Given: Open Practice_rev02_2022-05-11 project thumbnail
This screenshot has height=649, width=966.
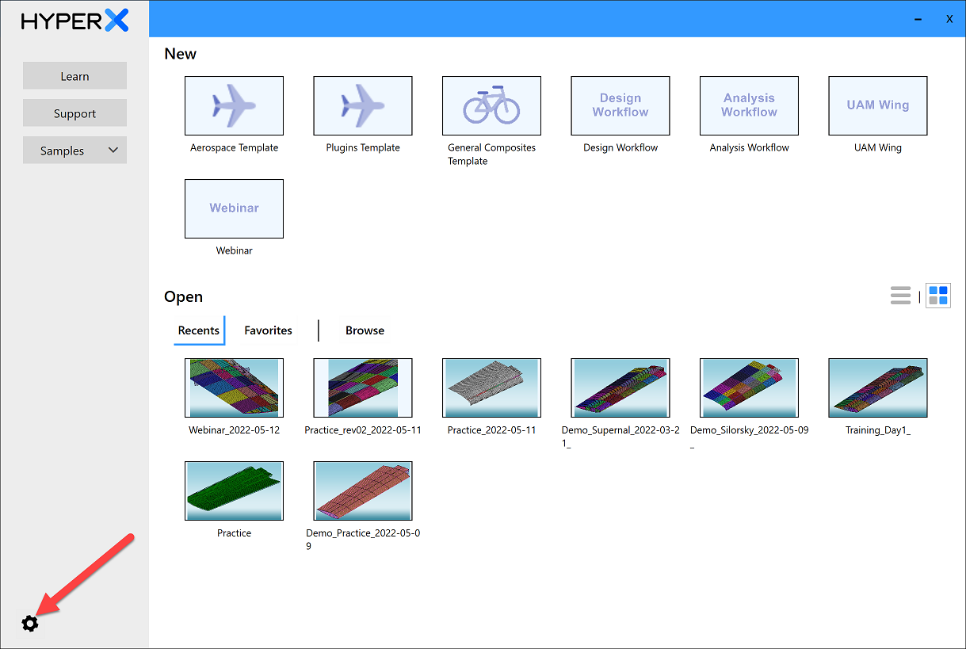Looking at the screenshot, I should pos(363,387).
